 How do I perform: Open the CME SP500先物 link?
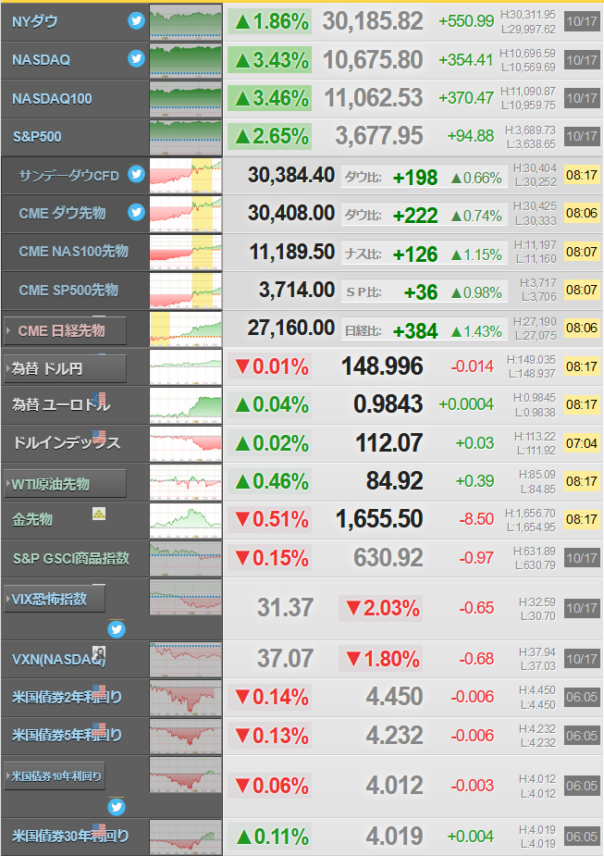(68, 291)
